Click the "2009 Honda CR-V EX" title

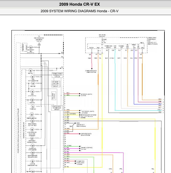click(x=79, y=4)
